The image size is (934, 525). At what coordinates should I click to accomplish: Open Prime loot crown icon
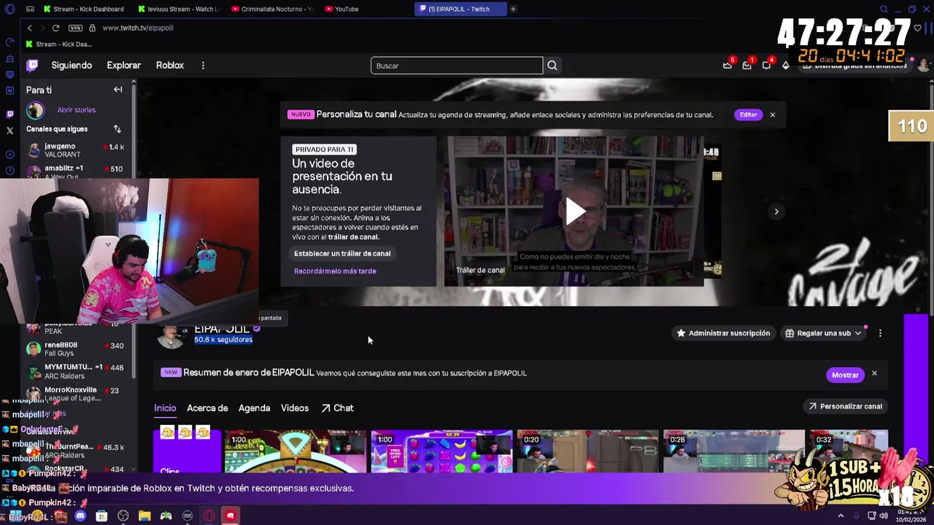coord(727,65)
